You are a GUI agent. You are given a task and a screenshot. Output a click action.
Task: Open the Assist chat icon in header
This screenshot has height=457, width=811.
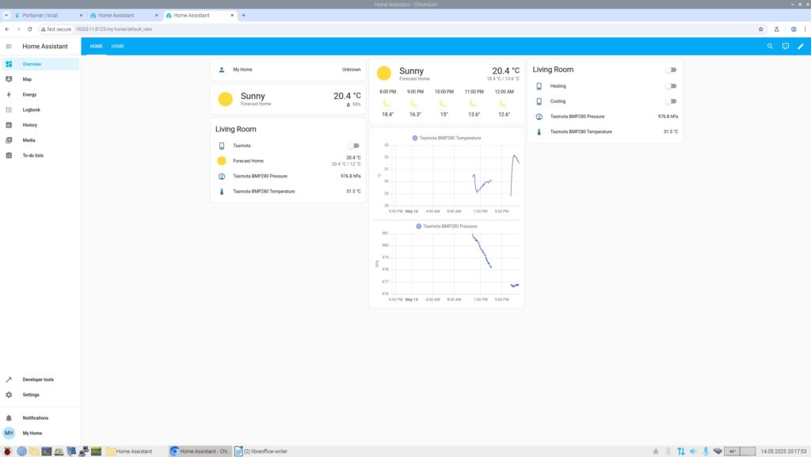[786, 47]
